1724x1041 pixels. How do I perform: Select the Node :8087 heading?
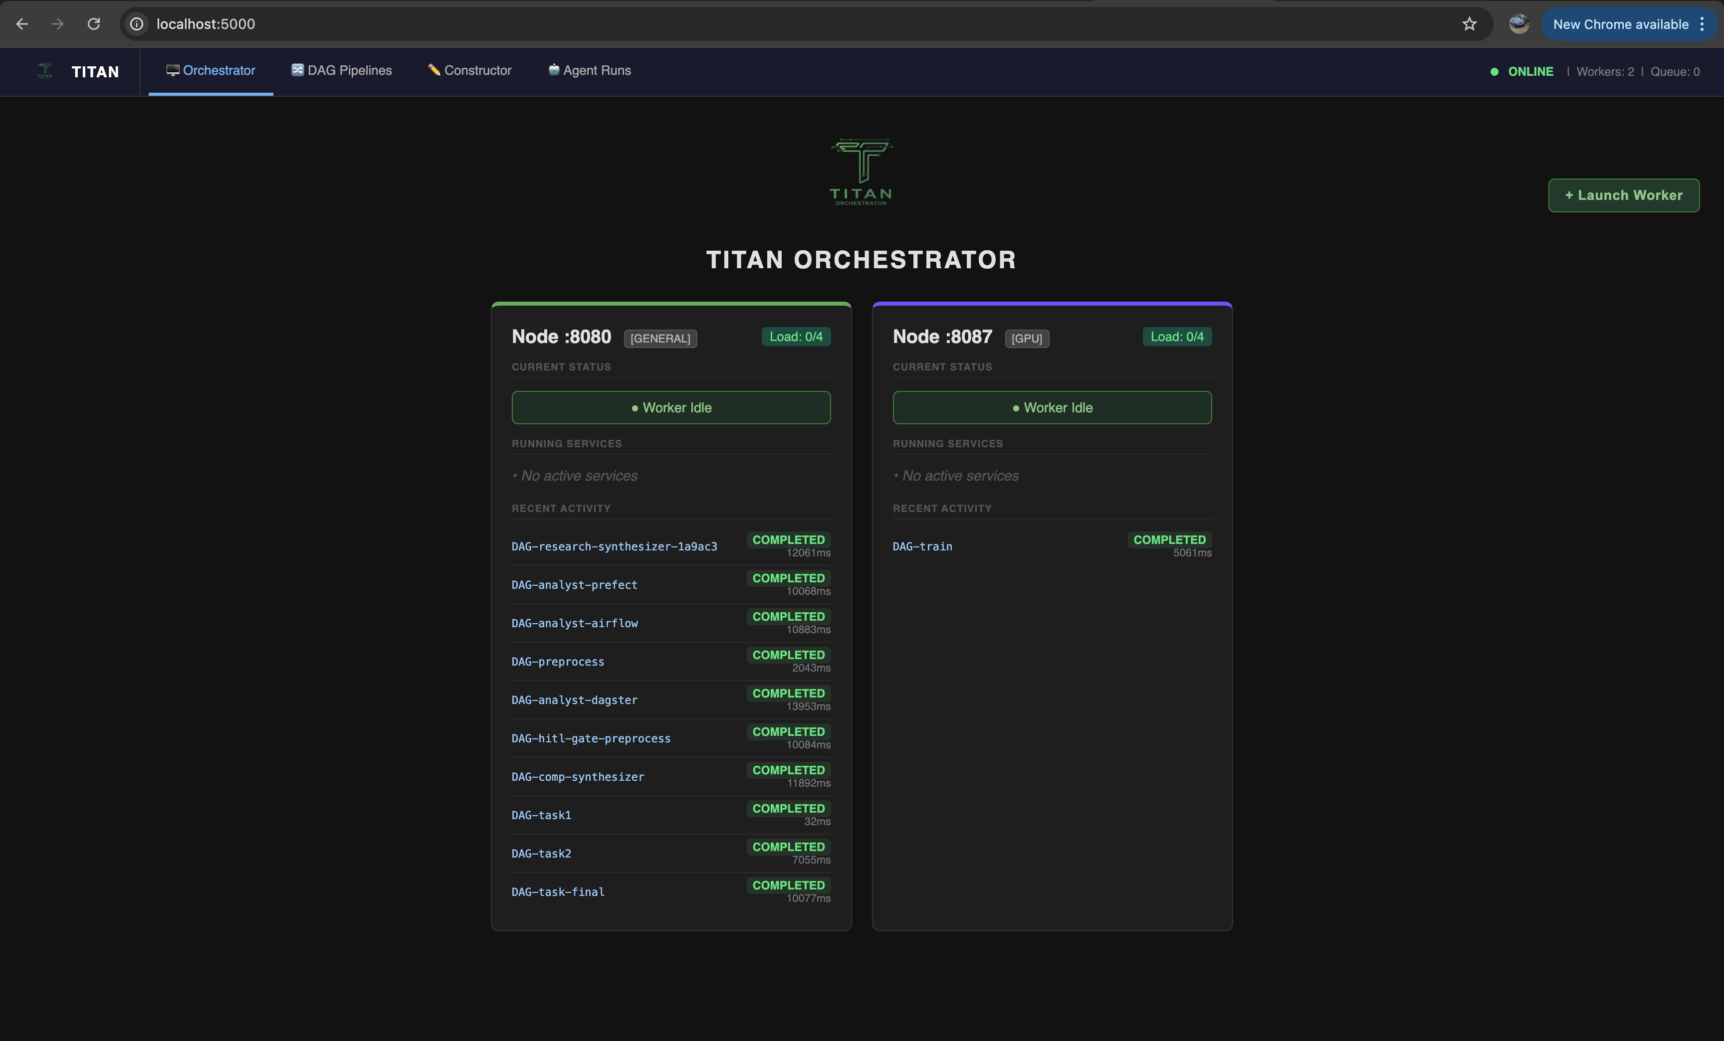pyautogui.click(x=942, y=337)
